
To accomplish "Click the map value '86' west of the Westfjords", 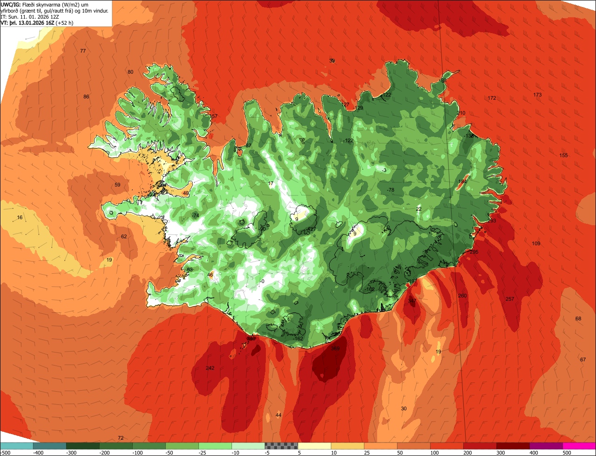I will pos(86,97).
